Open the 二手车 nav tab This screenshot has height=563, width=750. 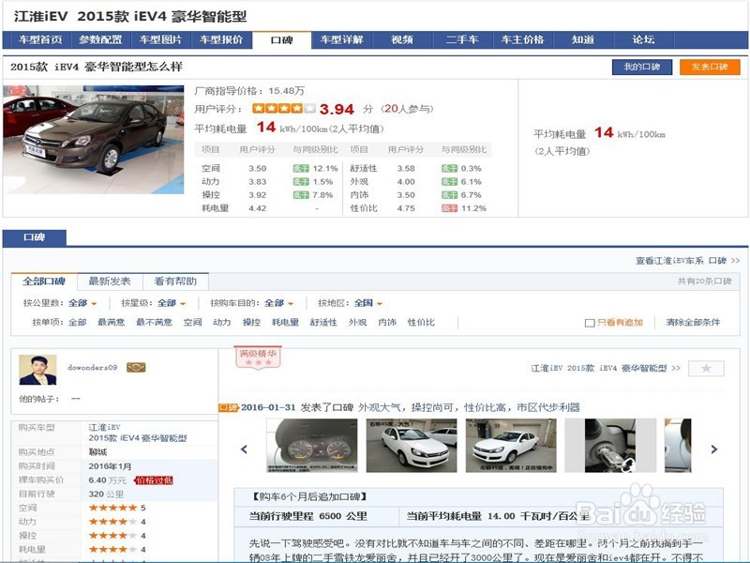coord(462,39)
